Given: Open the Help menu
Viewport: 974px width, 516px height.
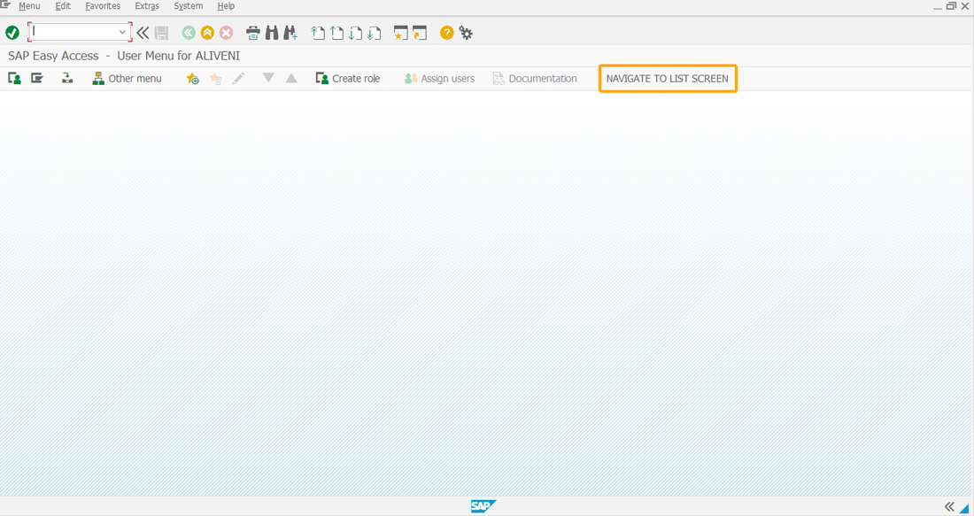Looking at the screenshot, I should click(226, 6).
